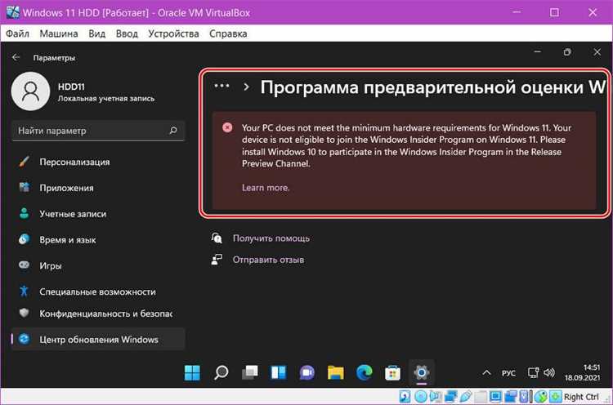Click the Приложения sidebar icon
Screen dimensions: 613x405
[x=24, y=188]
